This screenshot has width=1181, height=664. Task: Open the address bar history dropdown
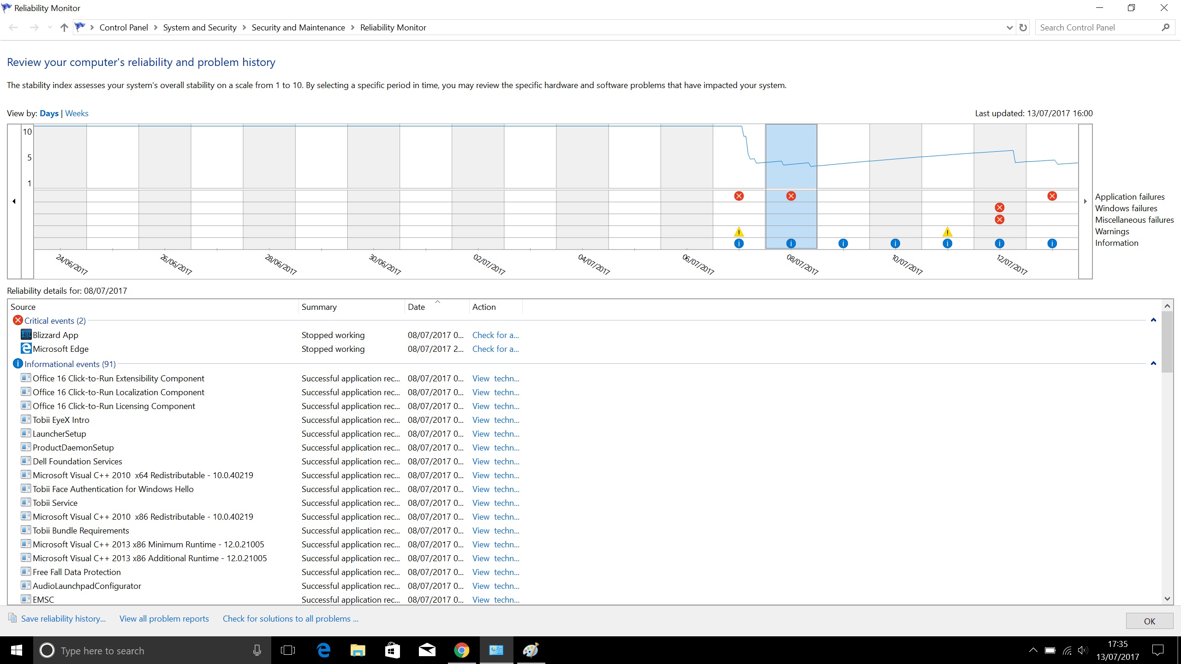point(1009,28)
